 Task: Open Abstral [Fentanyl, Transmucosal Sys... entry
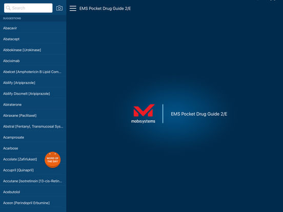click(33, 126)
